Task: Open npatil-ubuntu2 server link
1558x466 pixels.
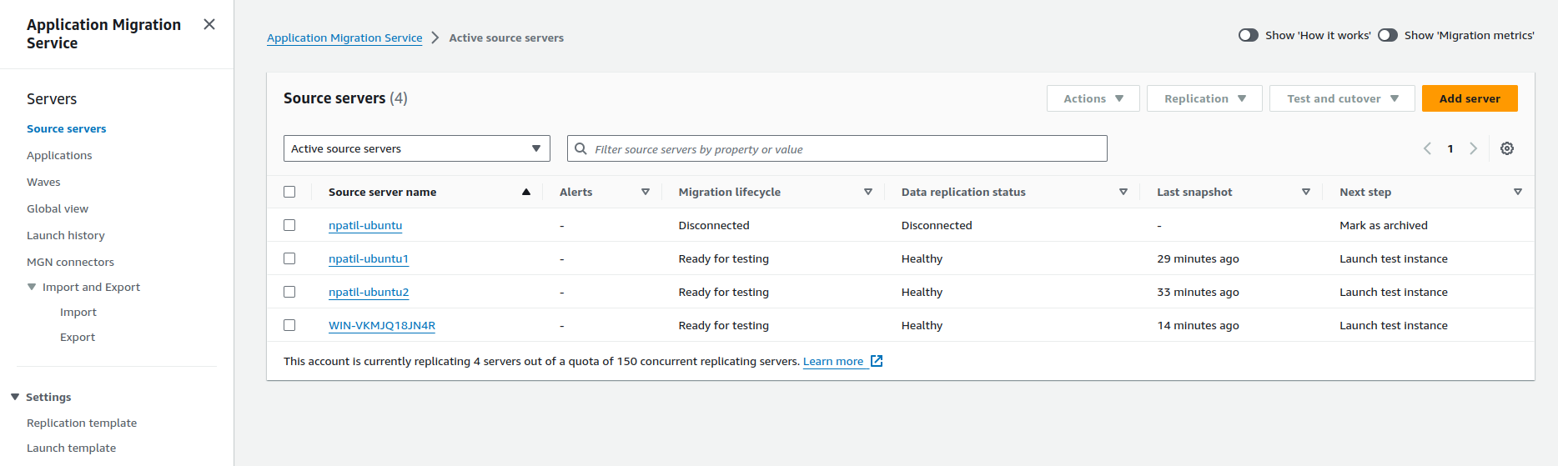Action: [x=369, y=292]
